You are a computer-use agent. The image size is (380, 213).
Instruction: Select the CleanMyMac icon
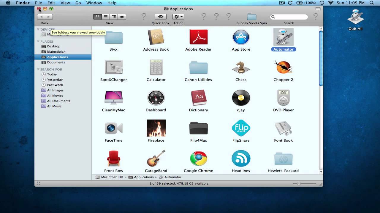[x=113, y=98]
